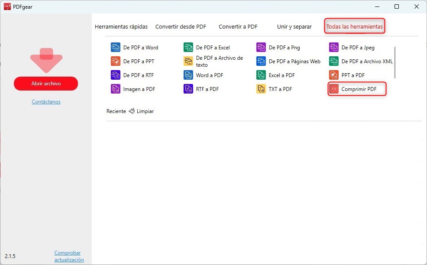The image size is (427, 265).
Task: Launch the De PDF a RTF tool
Action: point(138,75)
